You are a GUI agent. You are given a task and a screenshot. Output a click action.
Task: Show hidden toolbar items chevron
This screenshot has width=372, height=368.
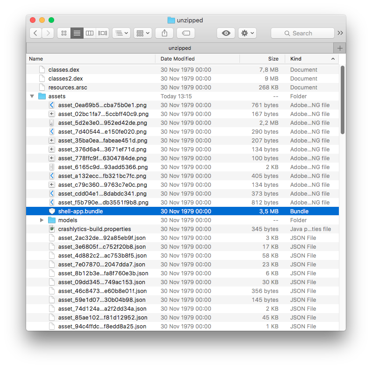(340, 33)
